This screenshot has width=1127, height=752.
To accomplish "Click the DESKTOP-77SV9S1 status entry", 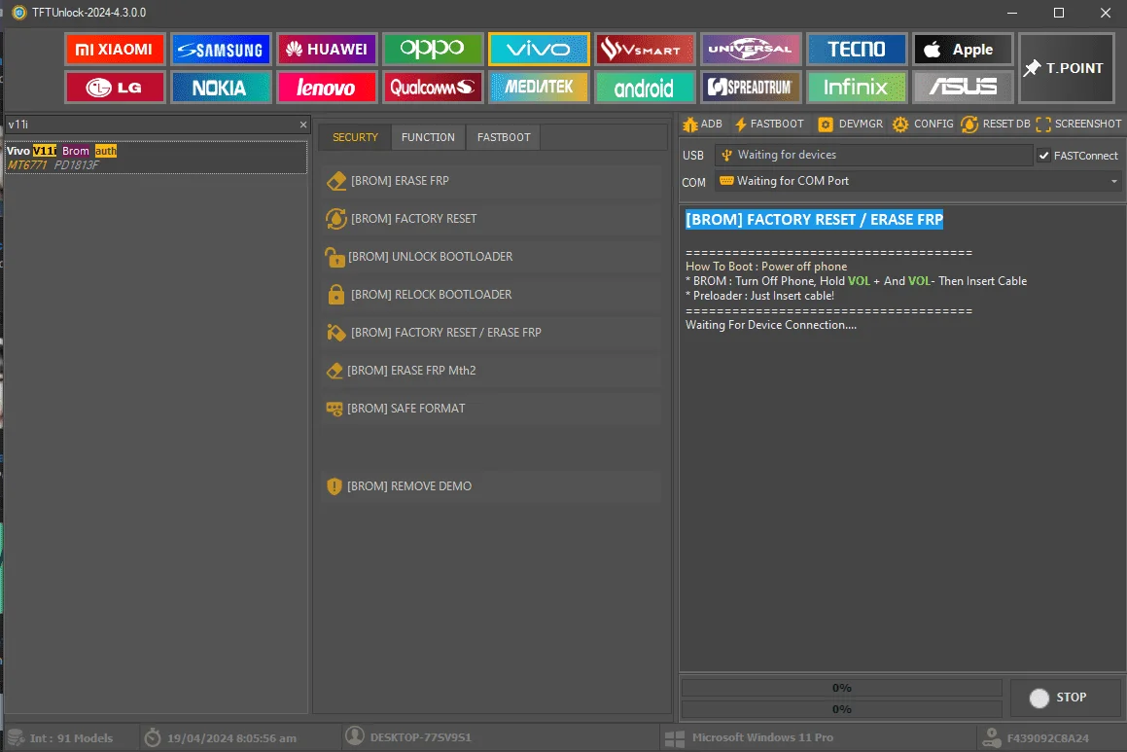I will pyautogui.click(x=408, y=736).
